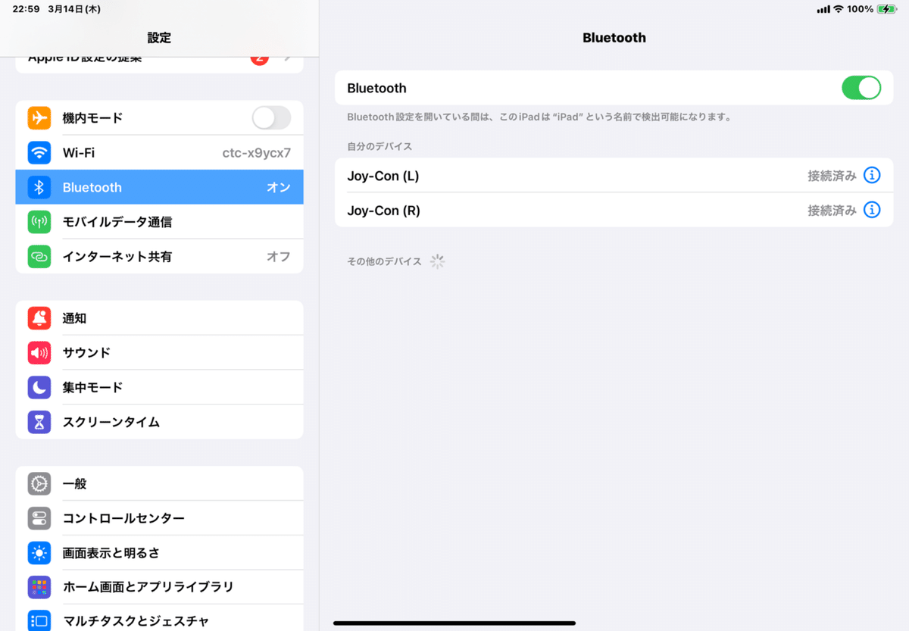Tap the 通知 bell icon

tap(39, 318)
